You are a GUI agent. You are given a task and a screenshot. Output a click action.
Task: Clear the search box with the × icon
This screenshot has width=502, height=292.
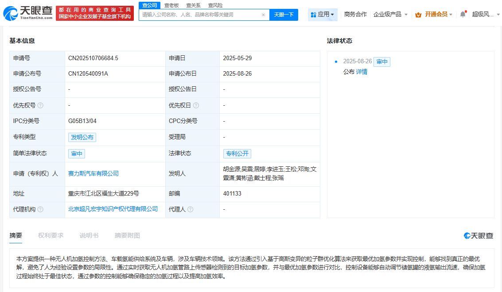click(263, 14)
